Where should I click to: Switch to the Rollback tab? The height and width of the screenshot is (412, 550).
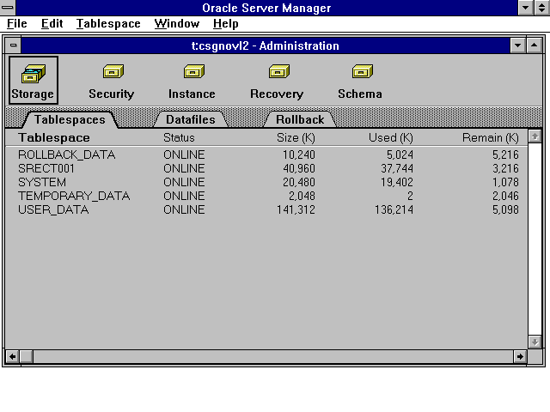tap(300, 119)
